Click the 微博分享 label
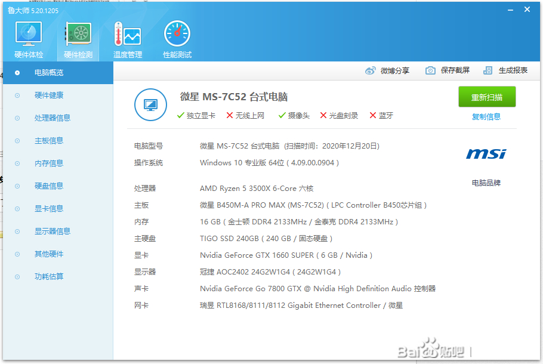 tap(395, 70)
